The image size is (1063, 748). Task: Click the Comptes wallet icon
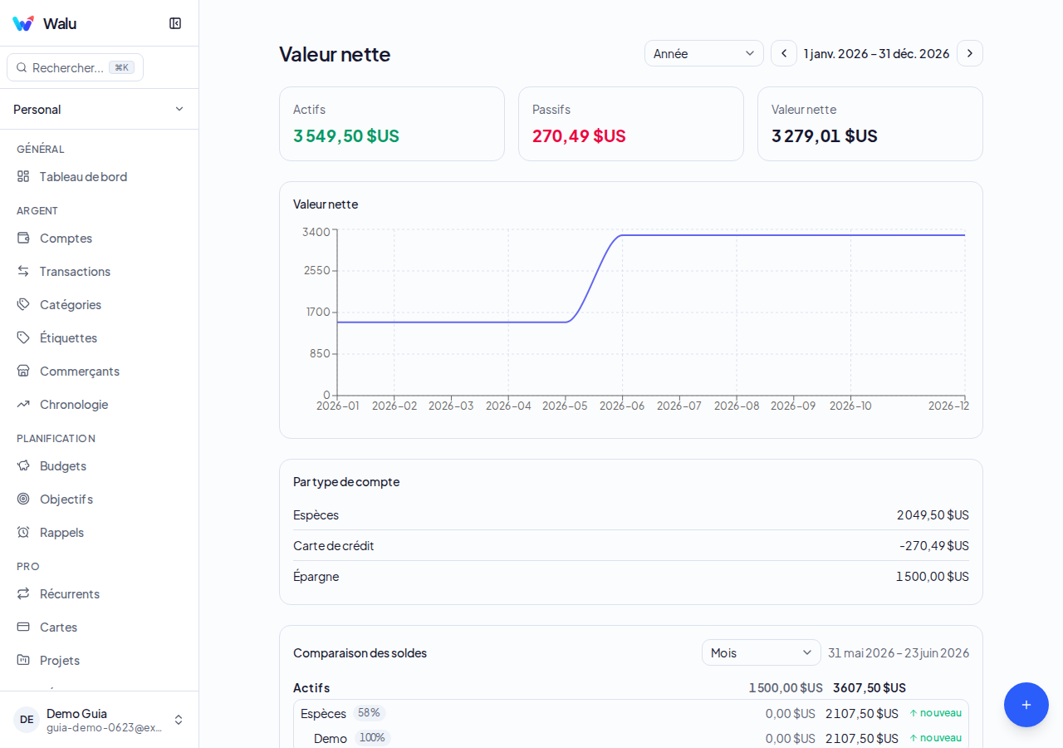23,238
